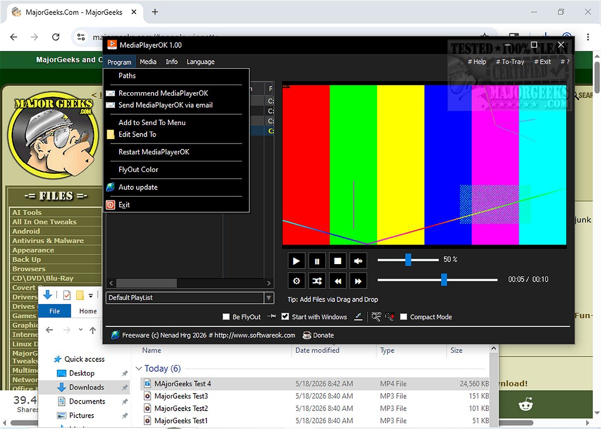This screenshot has width=601, height=429.
Task: Select Auto update from Program menu
Action: coord(138,187)
